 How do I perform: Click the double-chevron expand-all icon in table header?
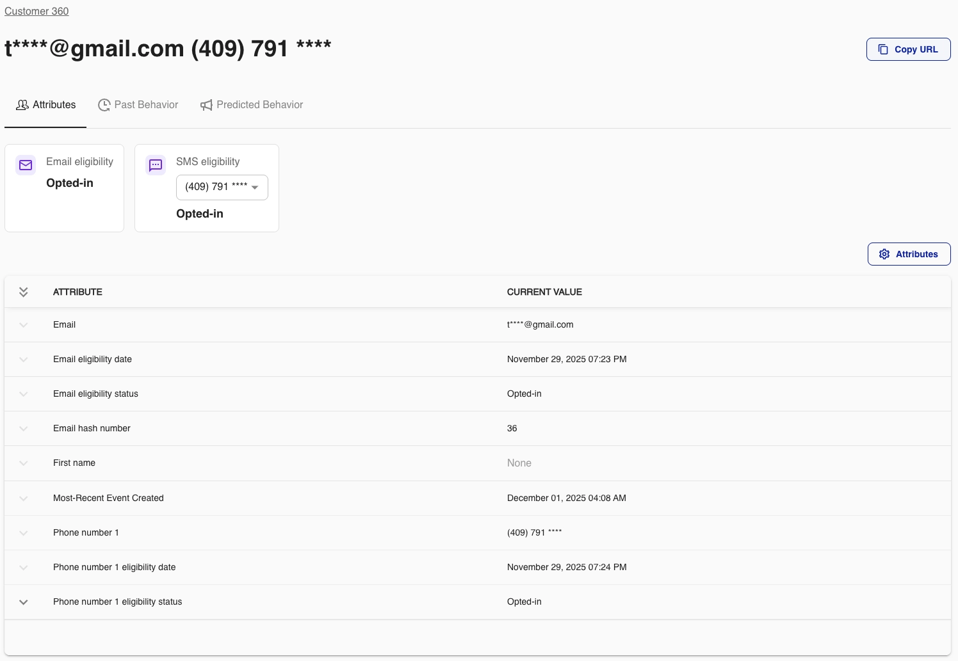(23, 292)
